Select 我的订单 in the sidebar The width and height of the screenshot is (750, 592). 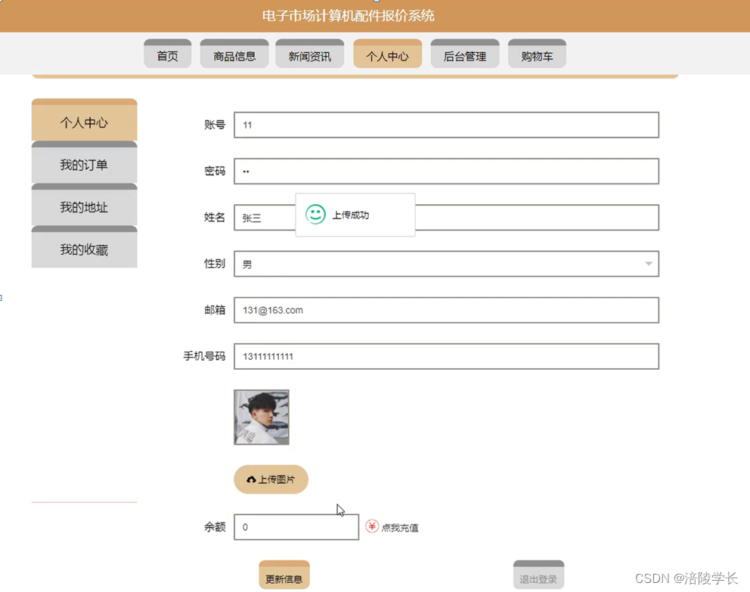(x=84, y=165)
